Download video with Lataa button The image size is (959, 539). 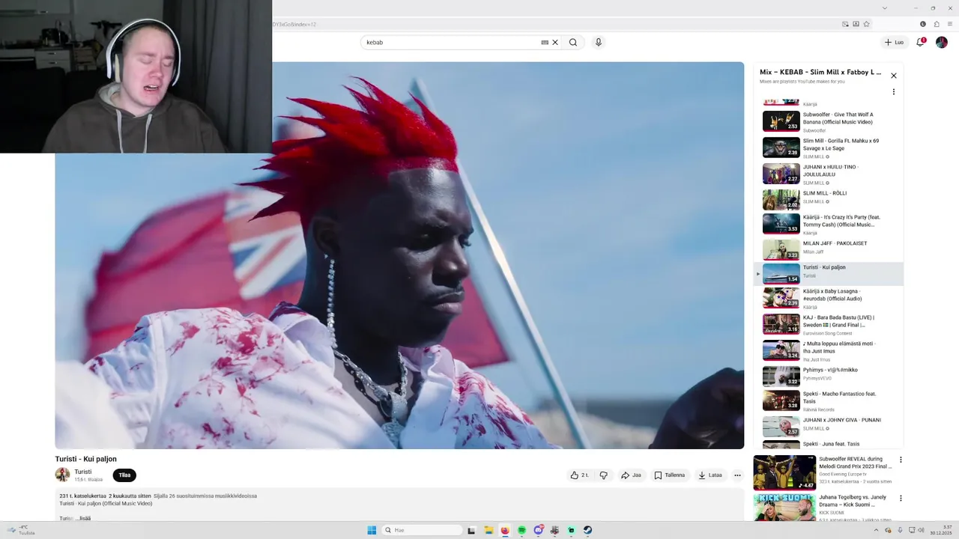(x=710, y=475)
